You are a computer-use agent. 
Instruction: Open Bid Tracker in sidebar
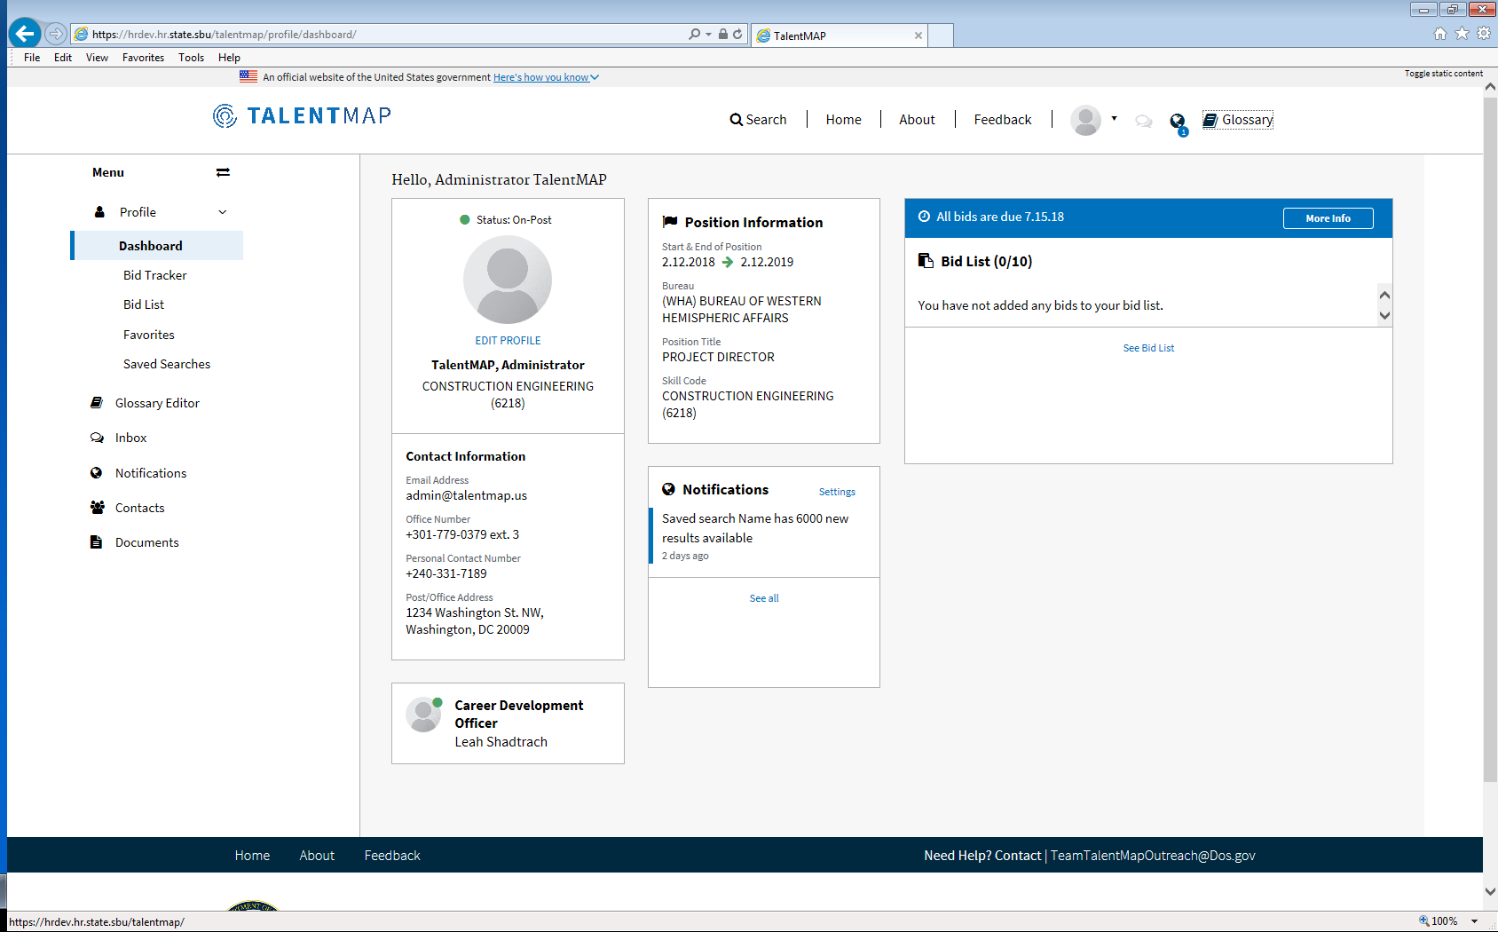click(x=155, y=275)
